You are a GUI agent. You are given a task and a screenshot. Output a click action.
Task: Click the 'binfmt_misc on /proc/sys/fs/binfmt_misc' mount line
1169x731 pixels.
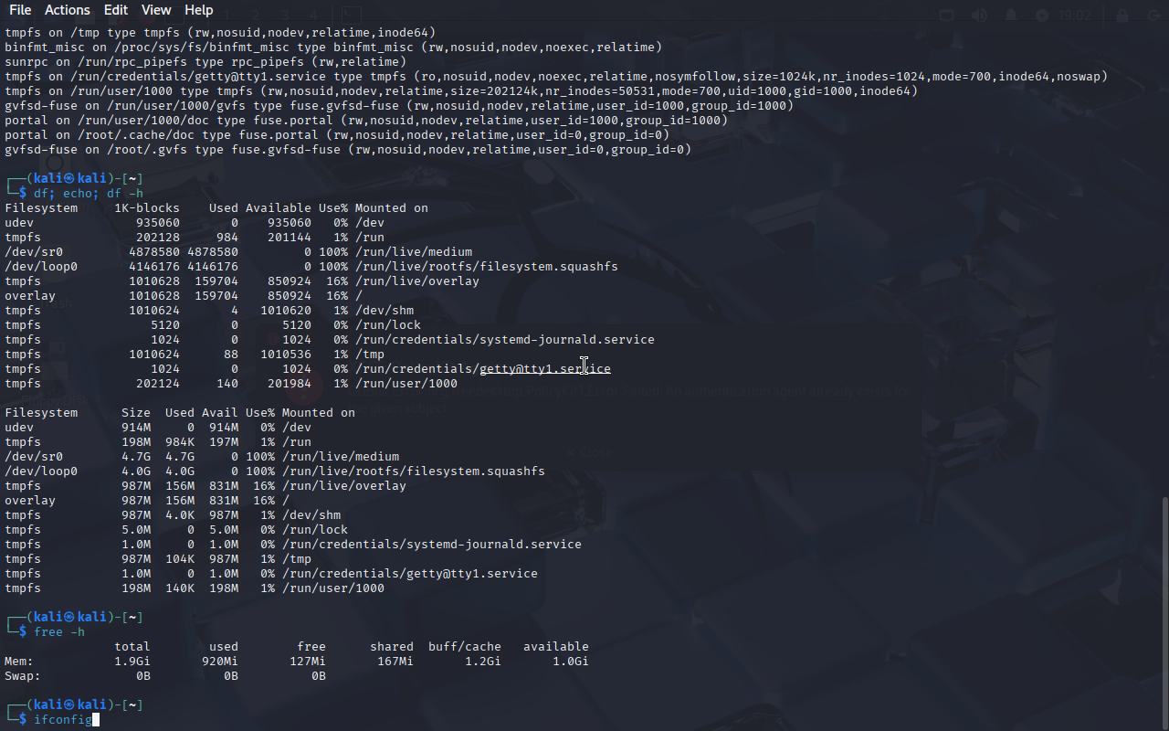tap(333, 48)
